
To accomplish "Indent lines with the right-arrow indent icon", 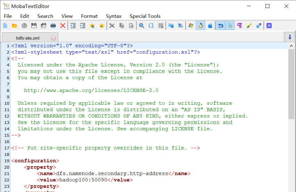I will [x=83, y=26].
